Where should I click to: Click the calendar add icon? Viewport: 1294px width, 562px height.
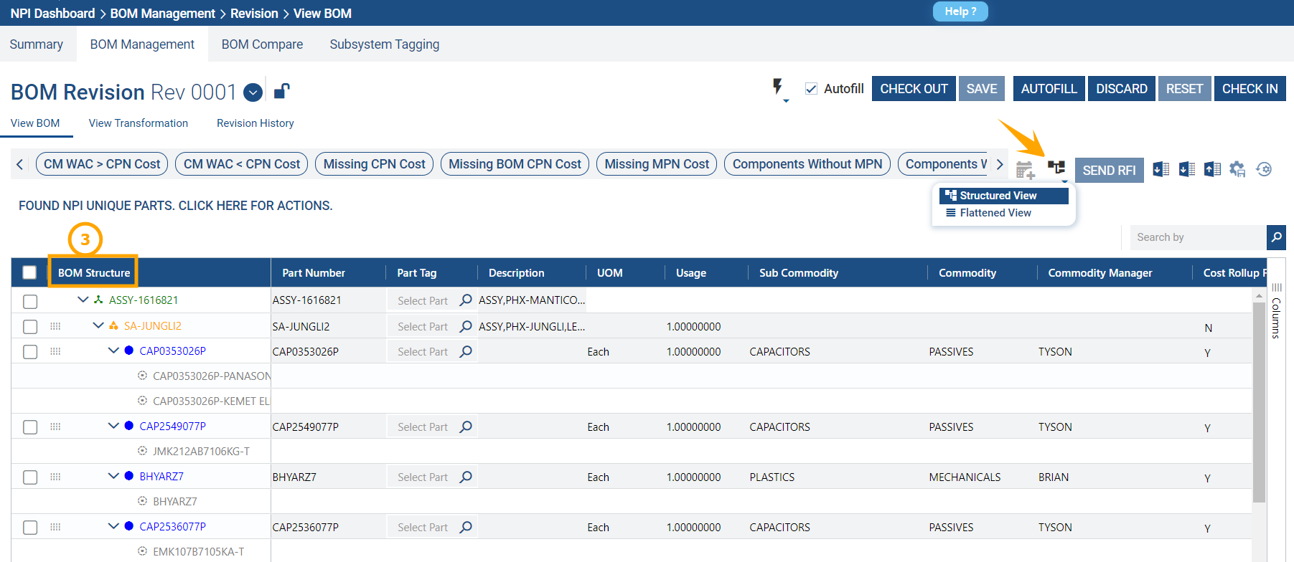click(x=1024, y=170)
